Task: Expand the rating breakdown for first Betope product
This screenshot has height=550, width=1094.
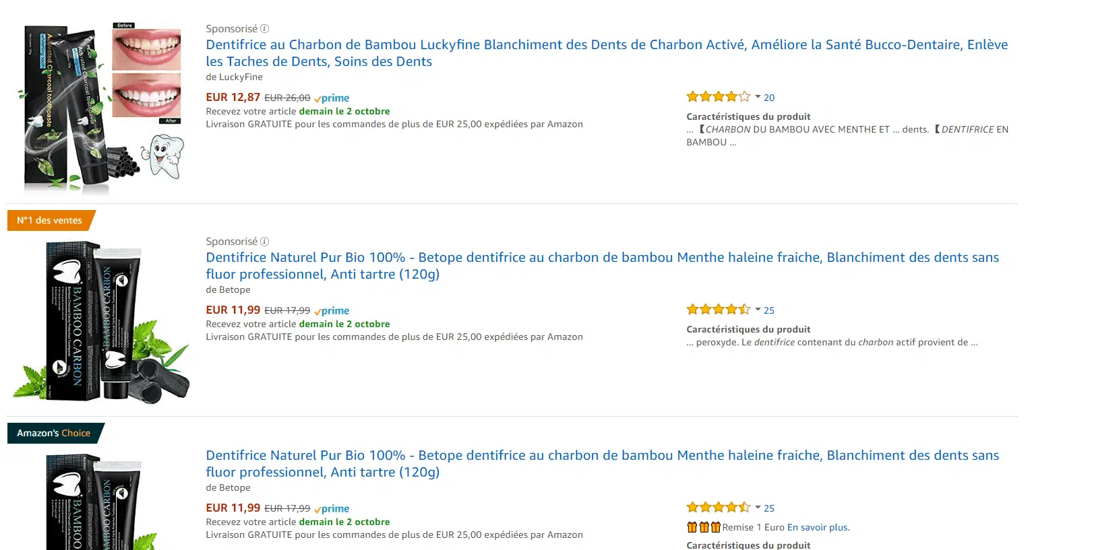Action: click(x=758, y=310)
